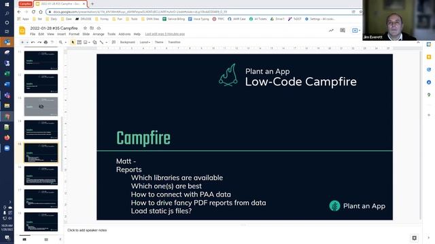Viewport: 435px width, 244px height.
Task: Select the text box tool
Action: click(x=80, y=42)
